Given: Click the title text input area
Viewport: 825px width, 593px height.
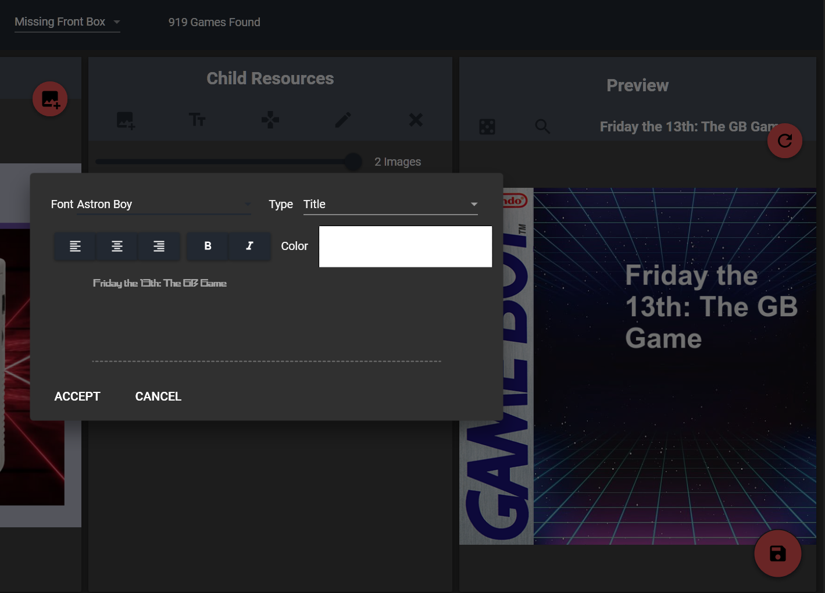Looking at the screenshot, I should [267, 318].
